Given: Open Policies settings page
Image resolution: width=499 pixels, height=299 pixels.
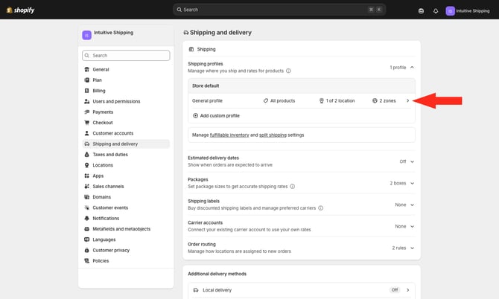Looking at the screenshot, I should pos(126,261).
